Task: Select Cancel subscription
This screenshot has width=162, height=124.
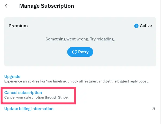Action: (23, 93)
